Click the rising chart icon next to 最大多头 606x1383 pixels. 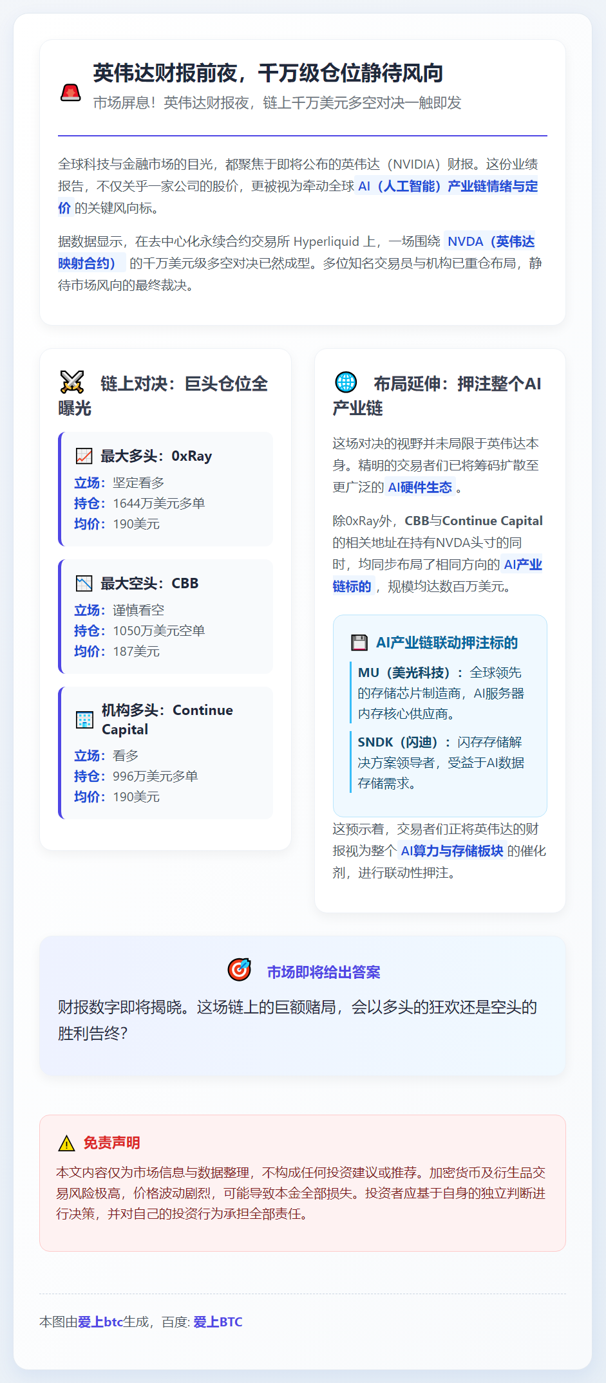point(84,456)
